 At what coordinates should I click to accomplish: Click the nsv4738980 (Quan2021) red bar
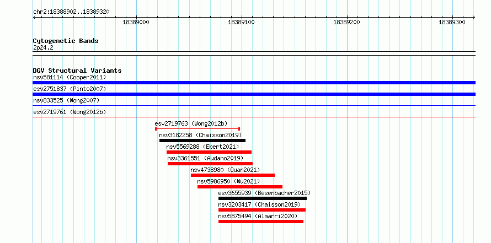(x=233, y=175)
